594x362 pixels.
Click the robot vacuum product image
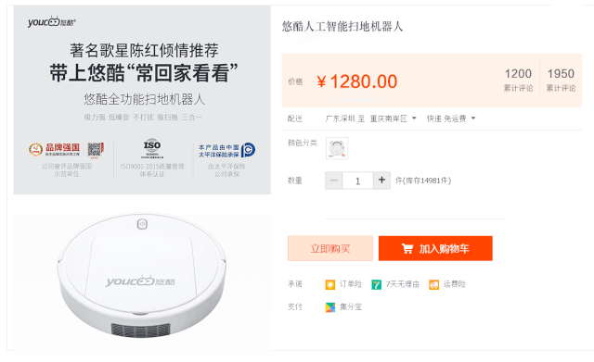click(142, 278)
